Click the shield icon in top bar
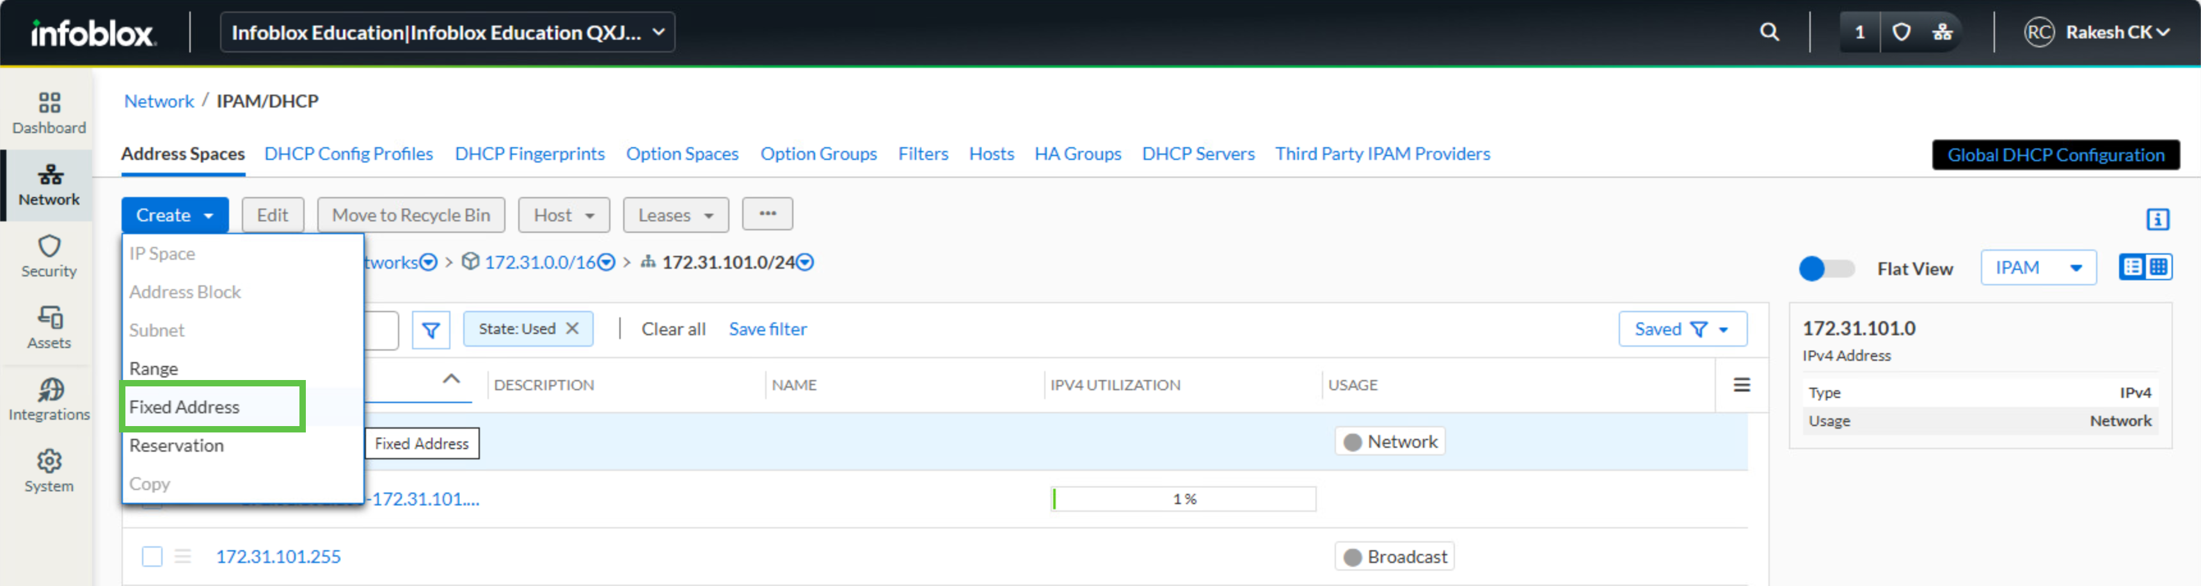 click(x=1901, y=33)
